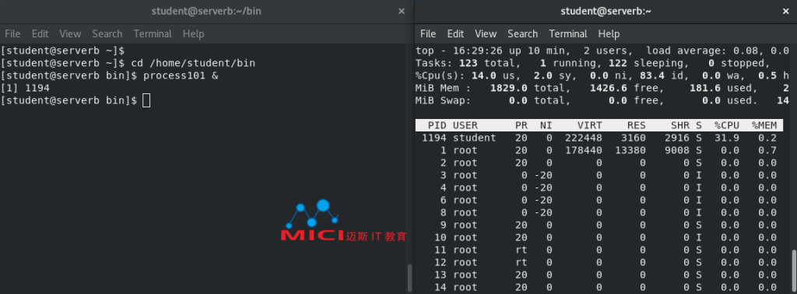The image size is (797, 294).
Task: Click the USER column header in top
Action: pyautogui.click(x=465, y=125)
